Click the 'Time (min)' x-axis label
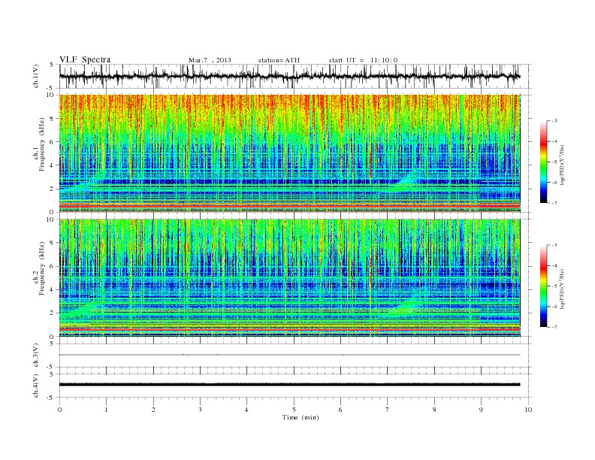This screenshot has width=595, height=460. (301, 417)
